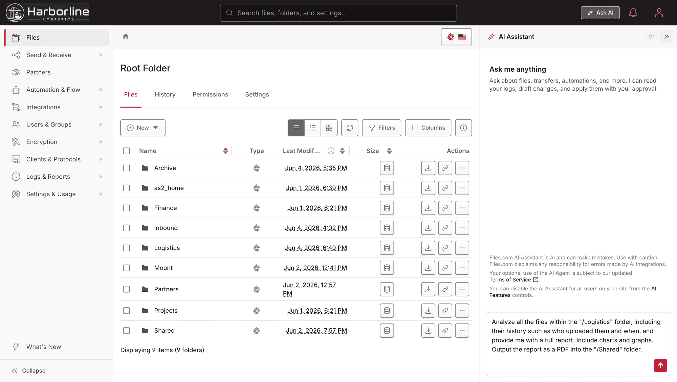Viewport: 677px width, 382px height.
Task: Click the Ask AI button
Action: [600, 13]
